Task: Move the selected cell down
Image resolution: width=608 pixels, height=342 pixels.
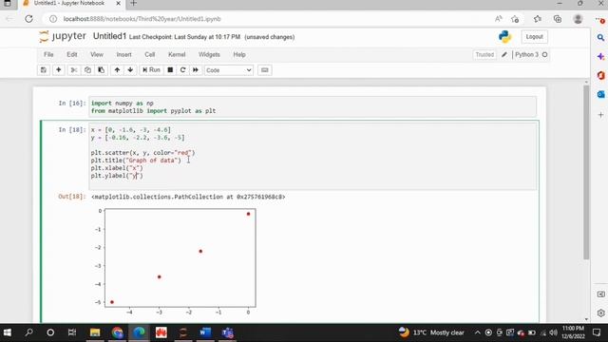Action: 130,70
